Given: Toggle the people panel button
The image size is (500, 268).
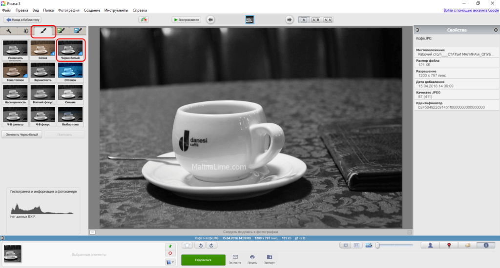Looking at the screenshot, I should 430,245.
